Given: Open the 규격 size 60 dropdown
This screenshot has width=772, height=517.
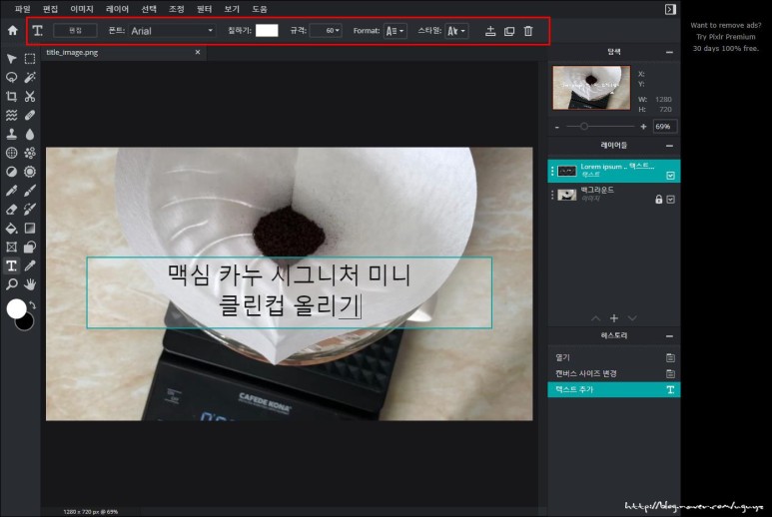Looking at the screenshot, I should coord(326,31).
